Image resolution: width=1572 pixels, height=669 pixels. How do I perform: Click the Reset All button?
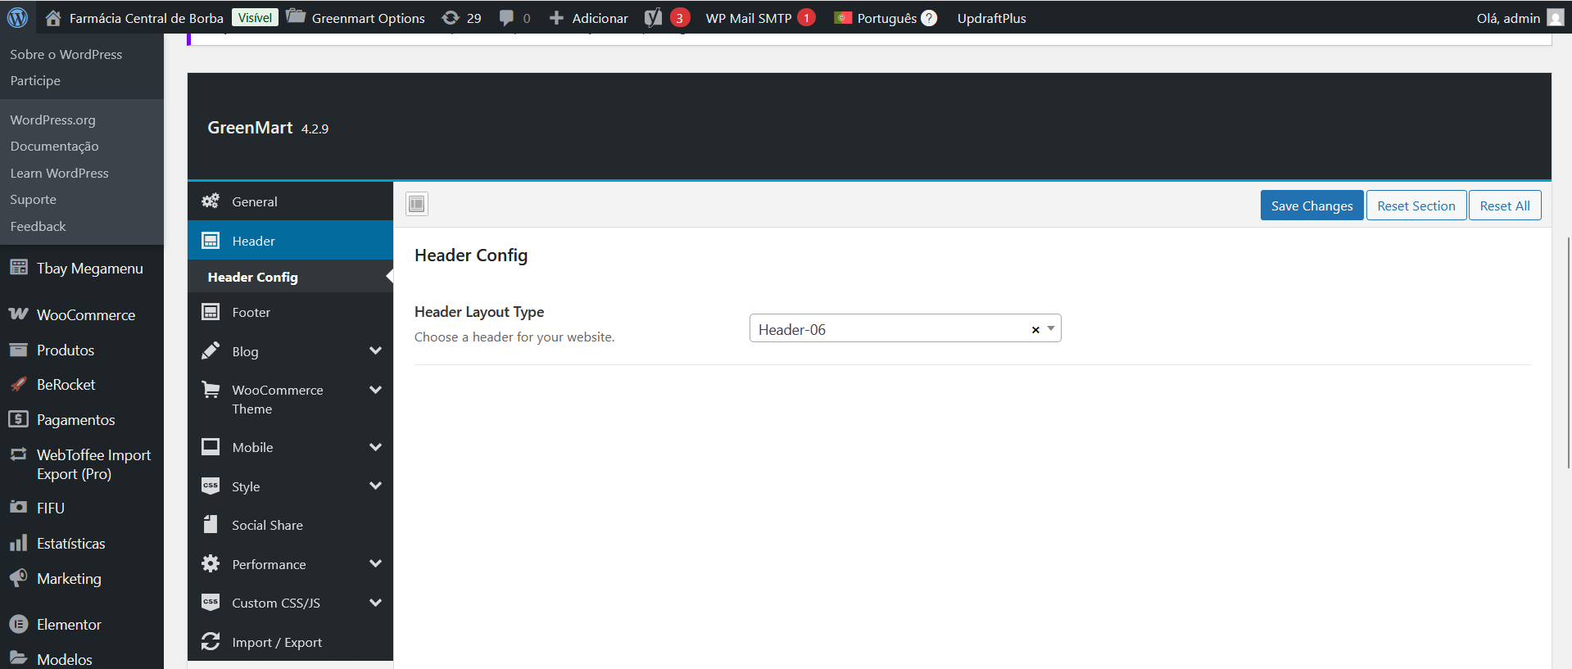pyautogui.click(x=1504, y=206)
